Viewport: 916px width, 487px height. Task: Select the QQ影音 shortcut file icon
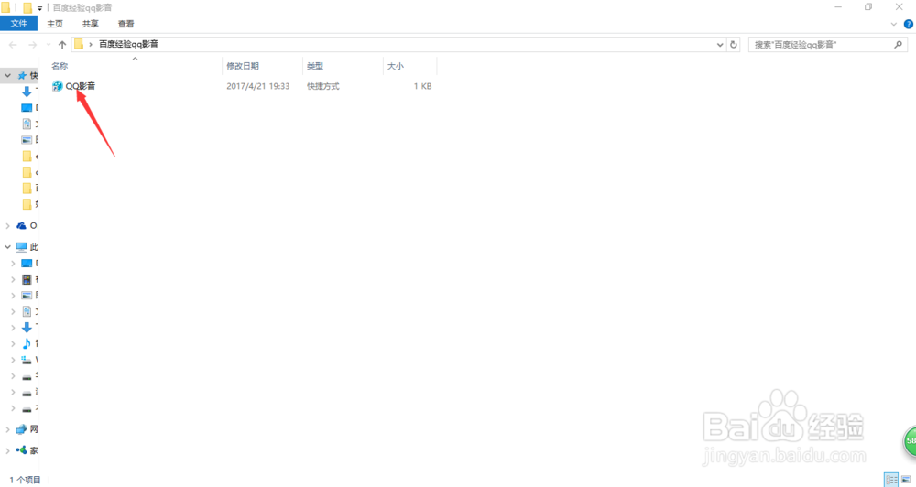coord(57,86)
